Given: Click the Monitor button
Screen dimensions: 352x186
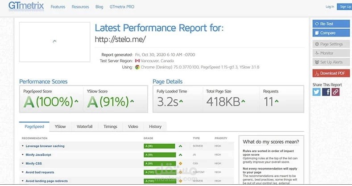Looking at the screenshot, I should point(331,53).
